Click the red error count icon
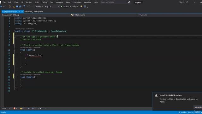This screenshot has width=202, height=114. [x=15, y=108]
